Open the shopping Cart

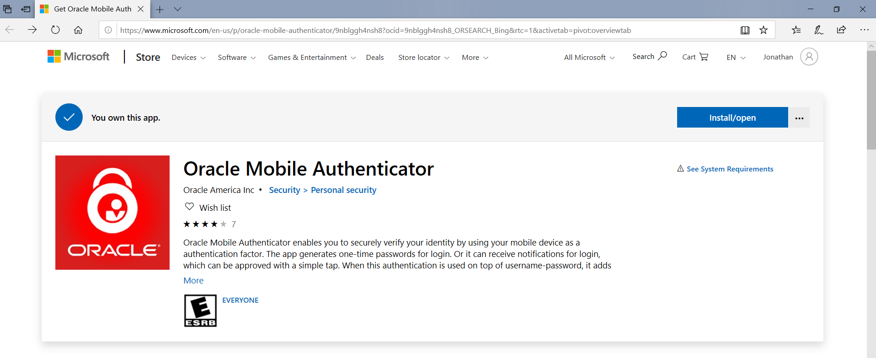click(695, 57)
